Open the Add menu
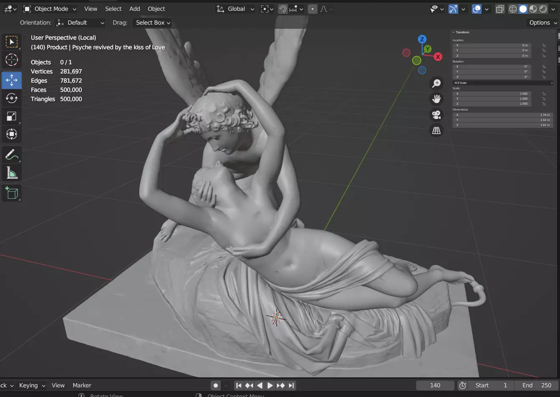Image resolution: width=560 pixels, height=397 pixels. (x=134, y=9)
